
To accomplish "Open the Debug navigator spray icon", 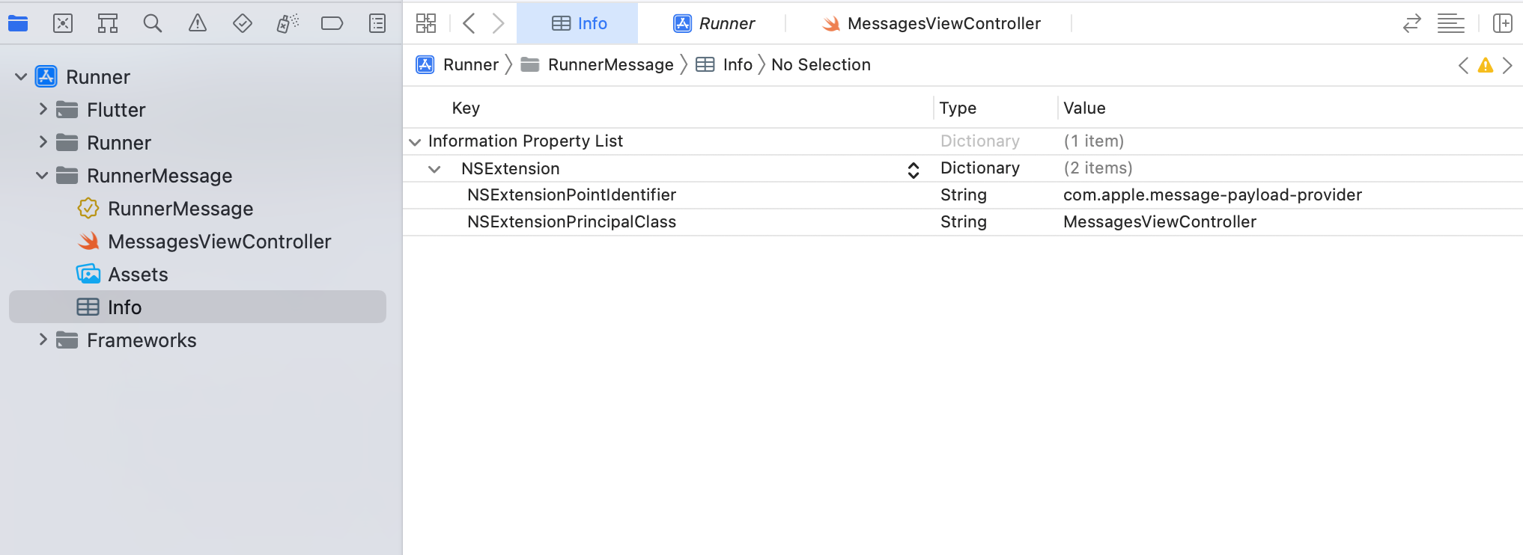I will pyautogui.click(x=288, y=24).
